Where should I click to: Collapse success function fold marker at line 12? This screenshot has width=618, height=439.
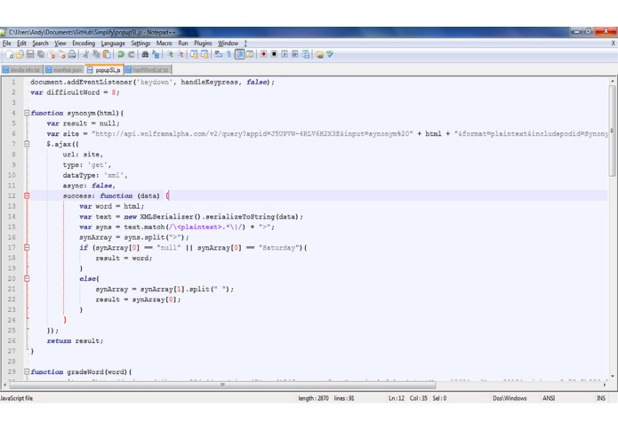point(27,196)
